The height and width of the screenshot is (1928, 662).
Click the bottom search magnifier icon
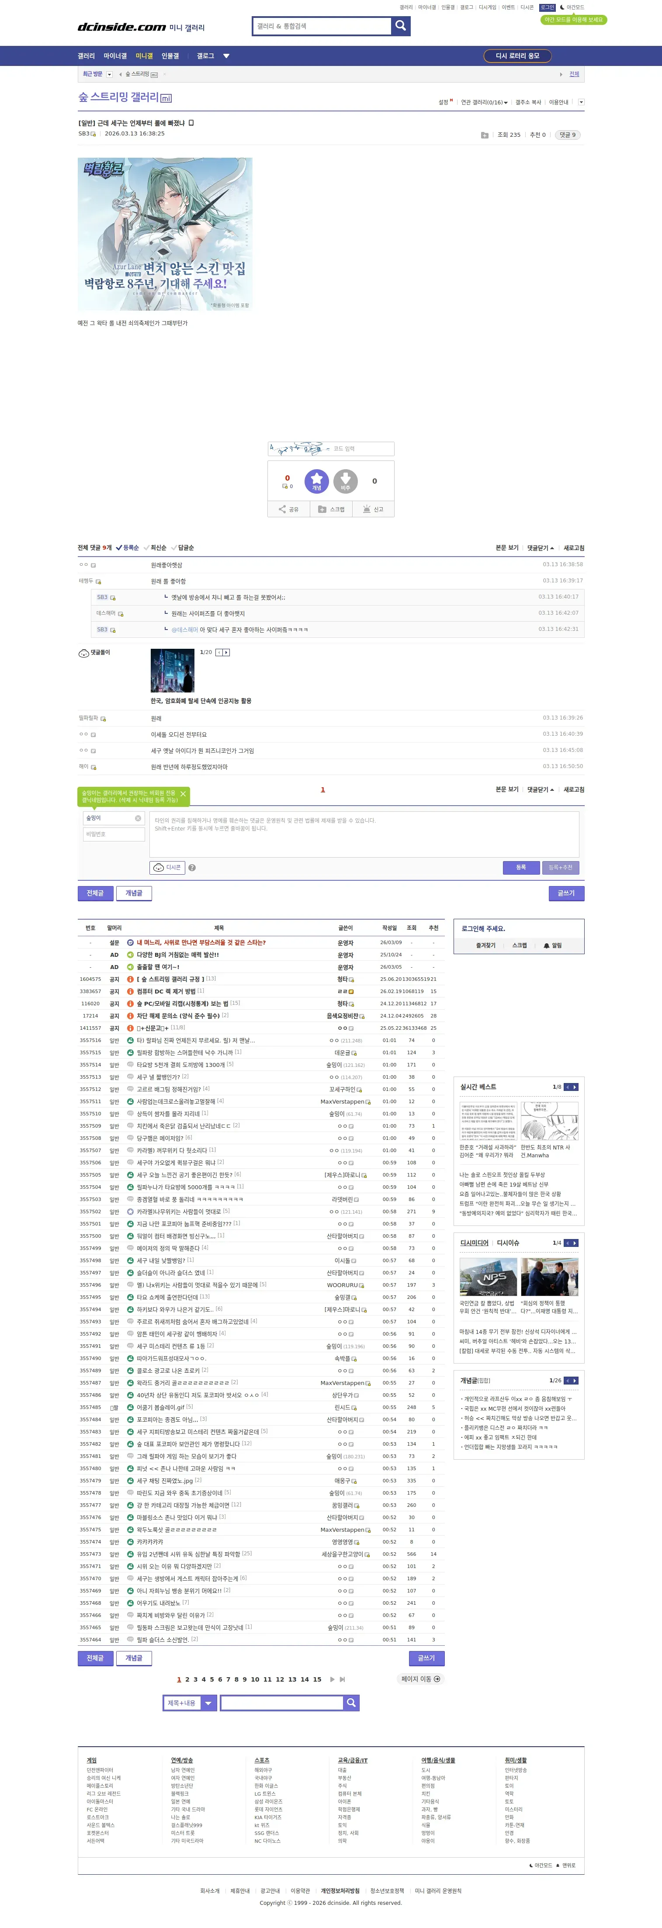coord(351,1703)
